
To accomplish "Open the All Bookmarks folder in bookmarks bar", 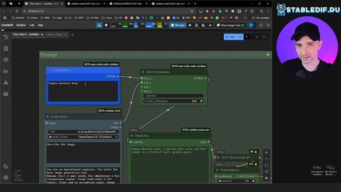I will (x=261, y=18).
